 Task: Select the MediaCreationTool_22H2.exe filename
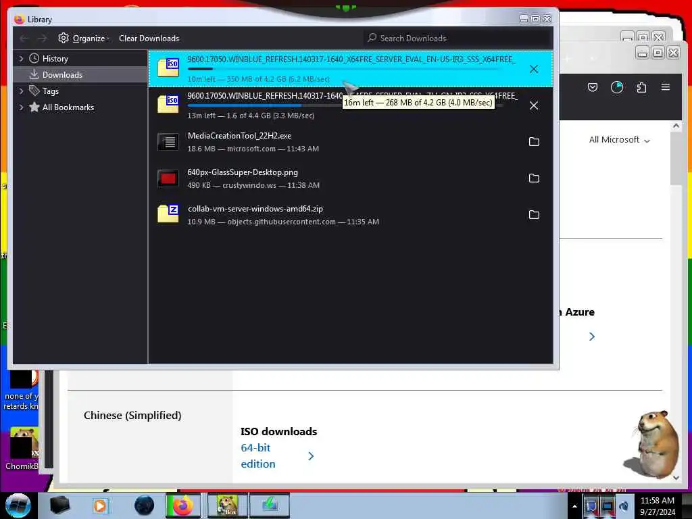[239, 135]
